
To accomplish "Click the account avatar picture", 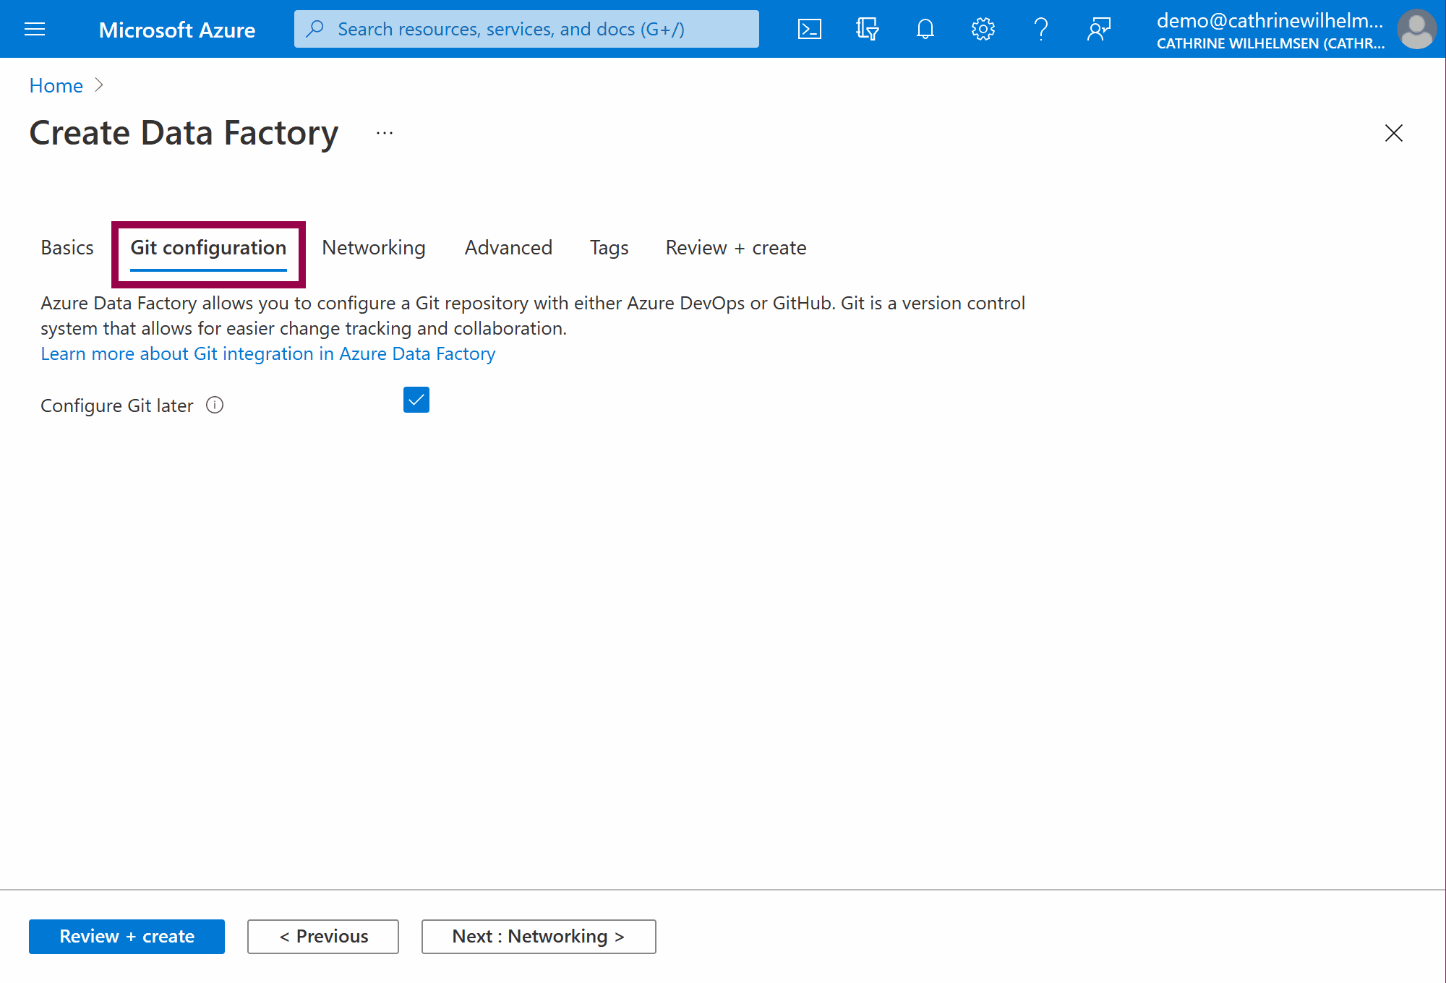I will pyautogui.click(x=1416, y=29).
